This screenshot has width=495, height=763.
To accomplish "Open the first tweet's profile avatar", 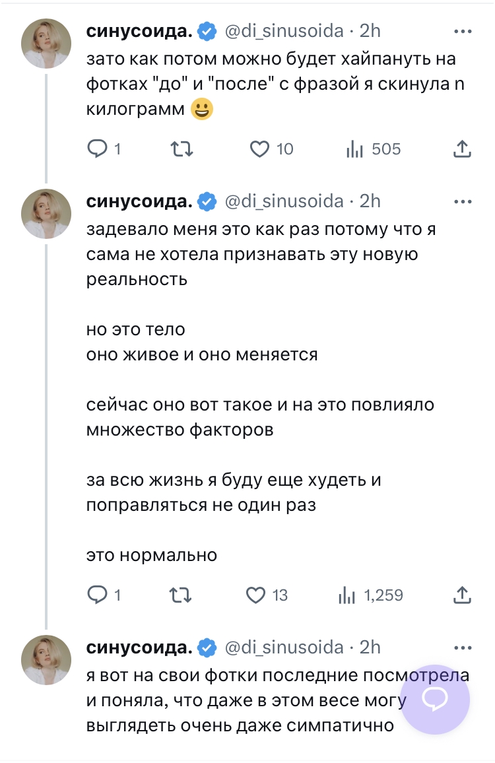I will point(46,44).
